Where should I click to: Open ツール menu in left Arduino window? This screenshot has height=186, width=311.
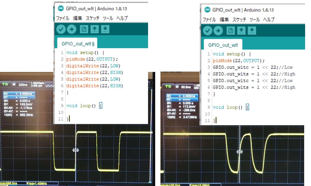[x=108, y=18]
